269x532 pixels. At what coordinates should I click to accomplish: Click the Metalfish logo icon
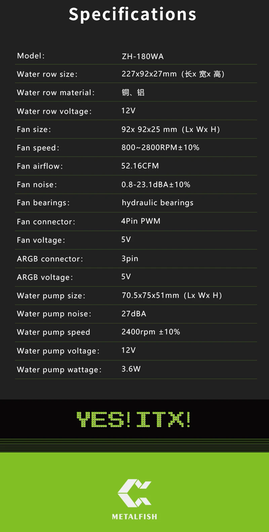pos(134,493)
